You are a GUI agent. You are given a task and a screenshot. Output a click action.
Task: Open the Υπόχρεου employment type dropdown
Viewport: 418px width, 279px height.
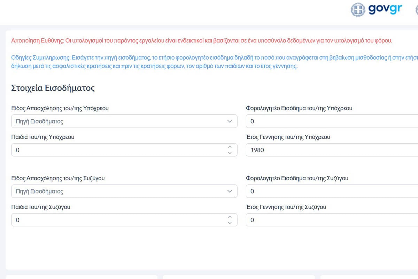(x=124, y=121)
